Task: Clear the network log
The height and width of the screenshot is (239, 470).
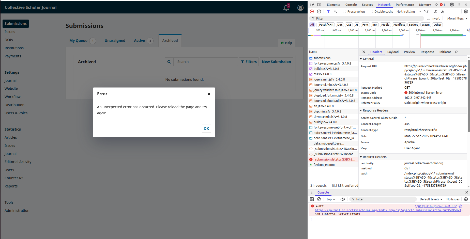Action: pos(319,11)
